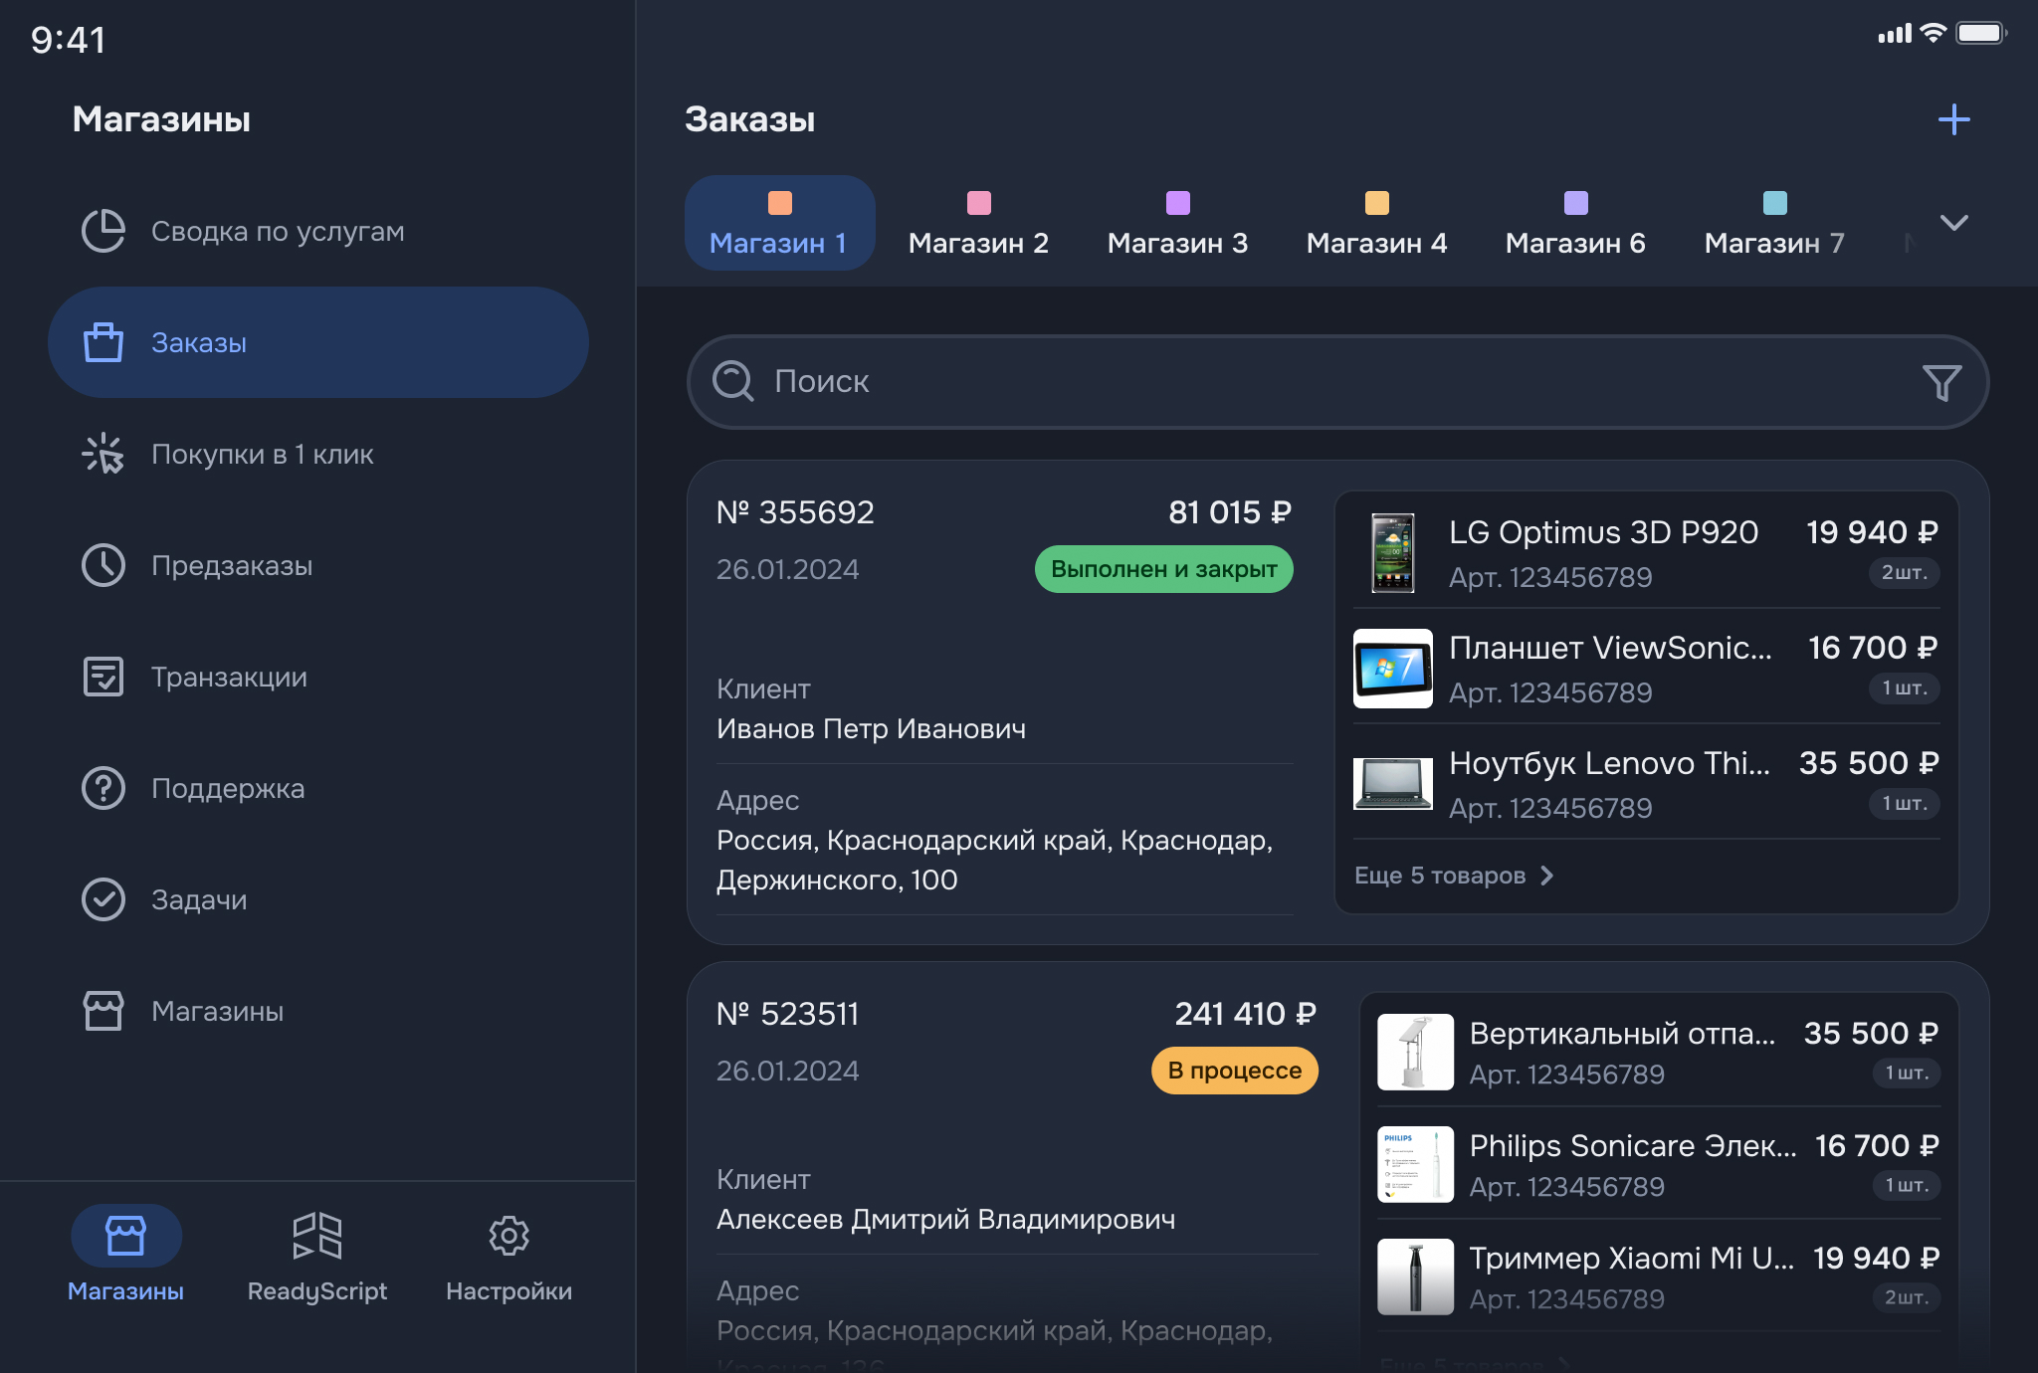Viewport: 2038px width, 1373px height.
Task: Check the battery status icon
Action: (1981, 33)
